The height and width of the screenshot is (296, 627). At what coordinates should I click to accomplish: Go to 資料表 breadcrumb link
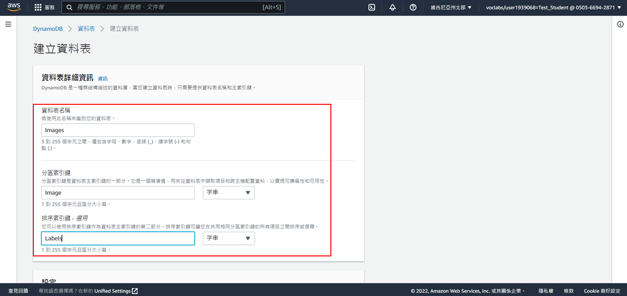click(x=86, y=29)
